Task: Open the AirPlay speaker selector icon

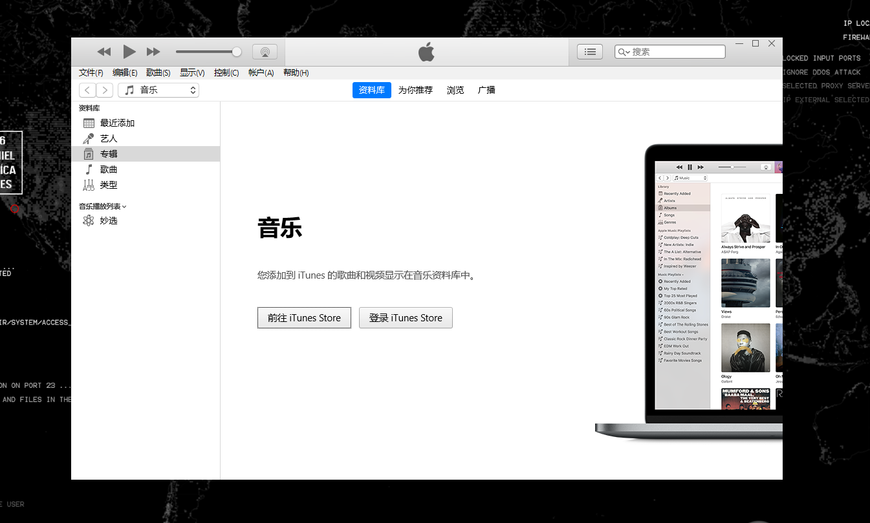Action: [265, 52]
